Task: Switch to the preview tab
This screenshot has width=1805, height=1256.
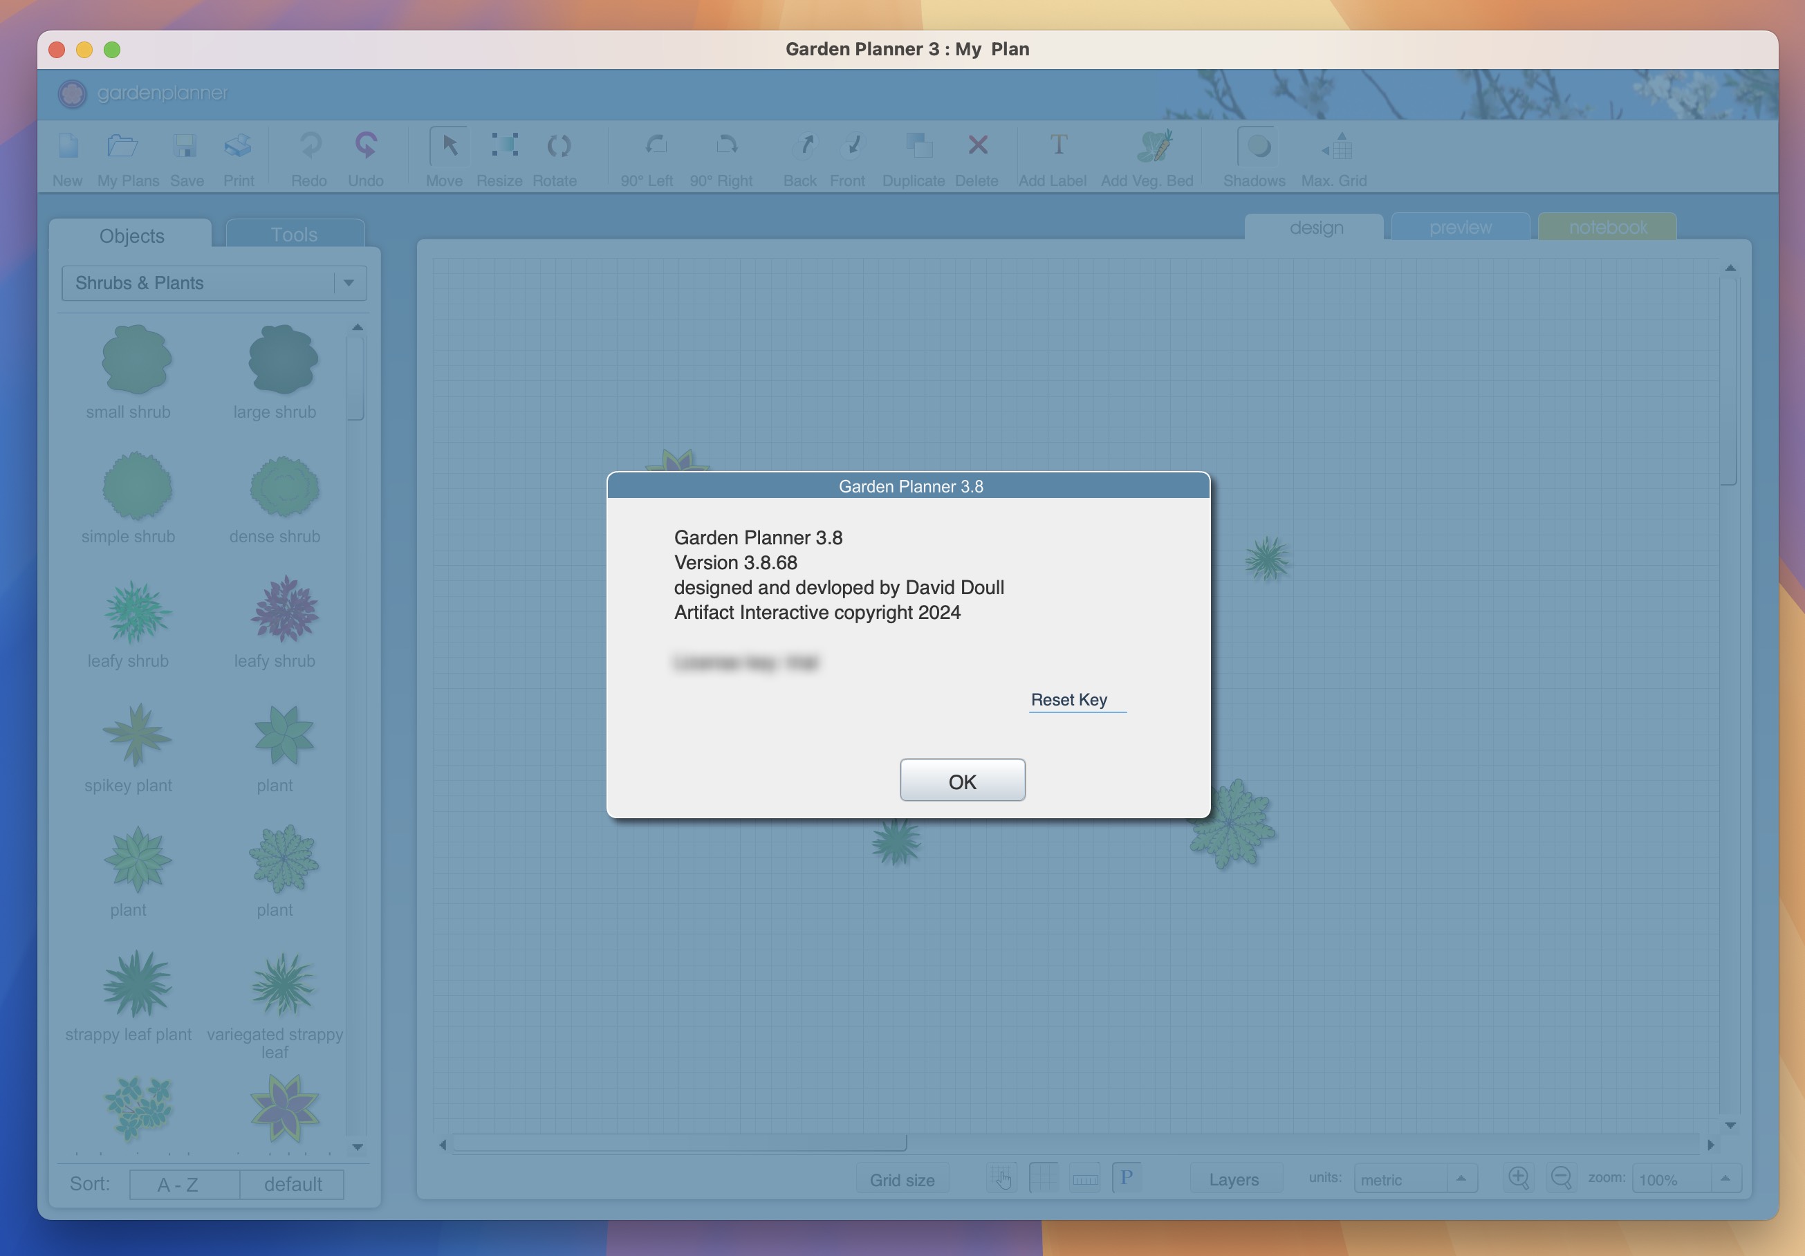Action: coord(1460,227)
